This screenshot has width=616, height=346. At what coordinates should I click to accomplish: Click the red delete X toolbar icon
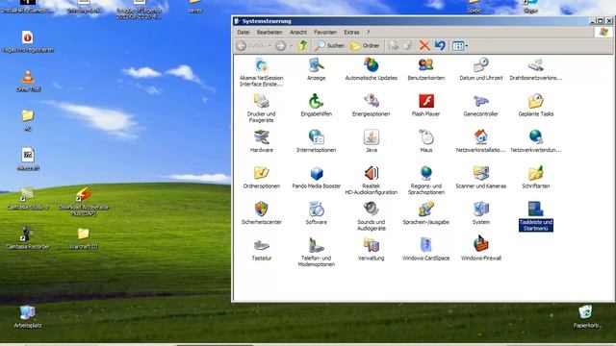(x=424, y=46)
